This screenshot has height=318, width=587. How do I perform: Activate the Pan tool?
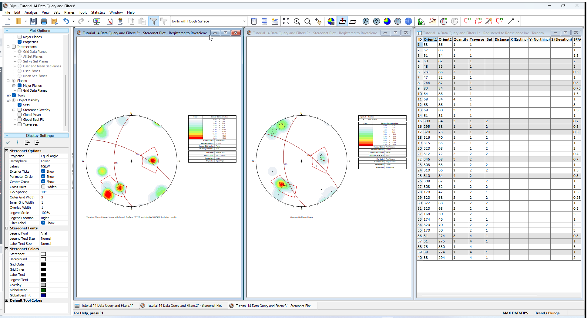point(318,21)
